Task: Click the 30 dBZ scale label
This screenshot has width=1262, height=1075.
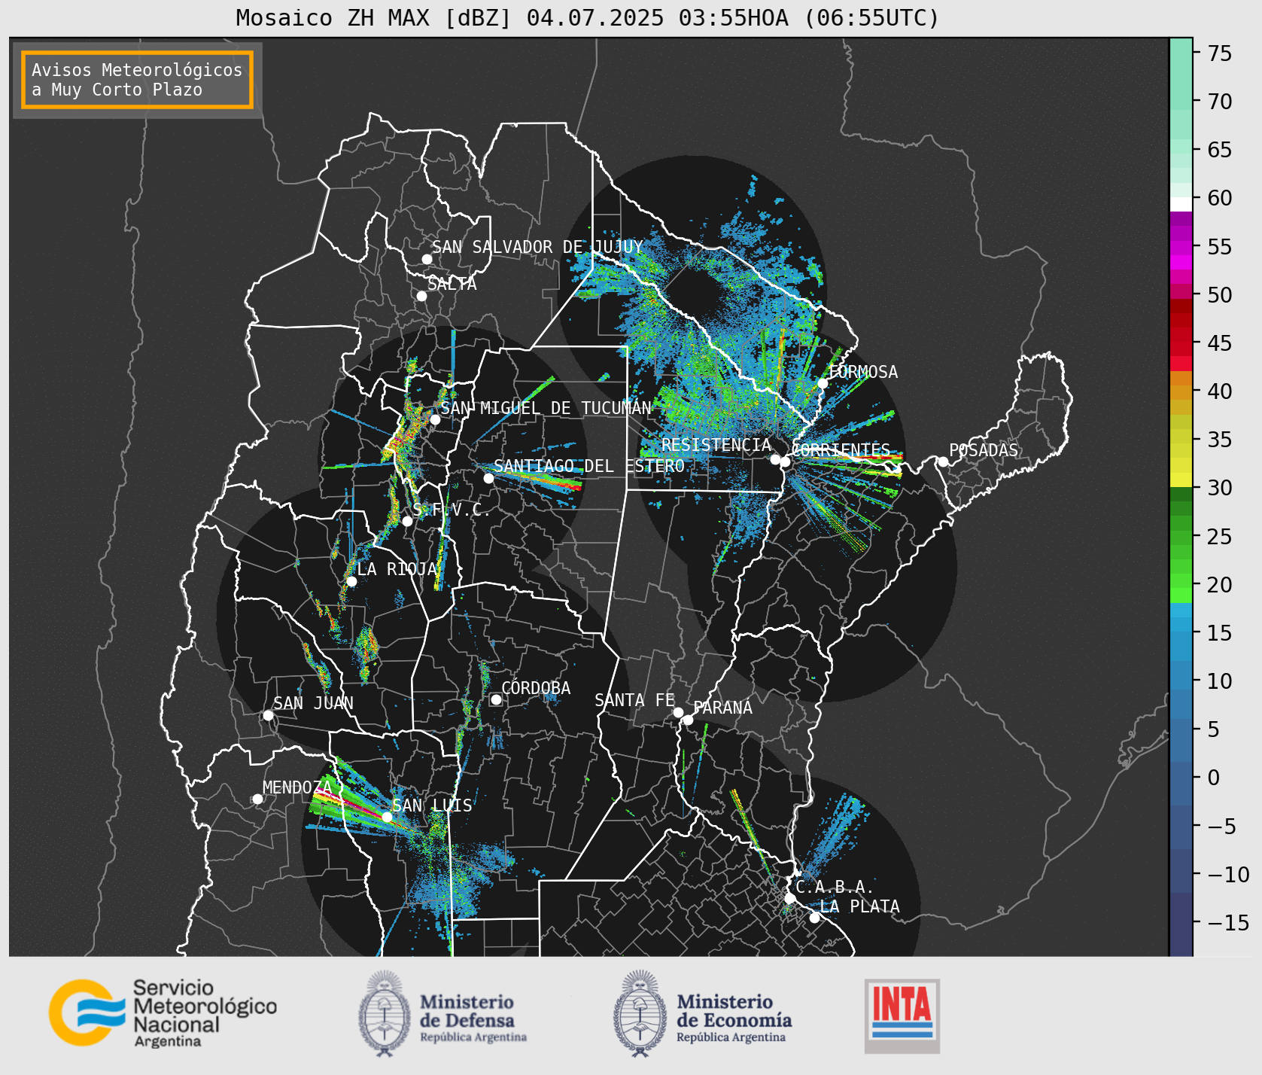Action: tap(1220, 488)
